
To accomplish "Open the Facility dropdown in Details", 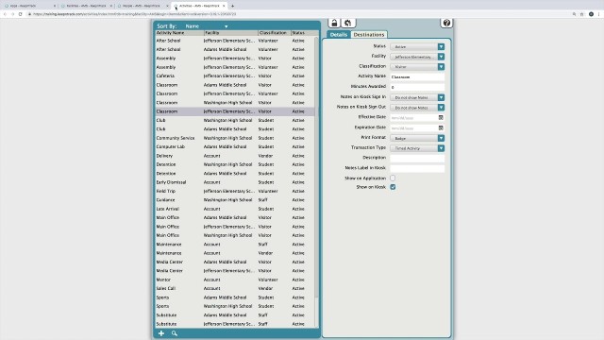I will pyautogui.click(x=417, y=57).
